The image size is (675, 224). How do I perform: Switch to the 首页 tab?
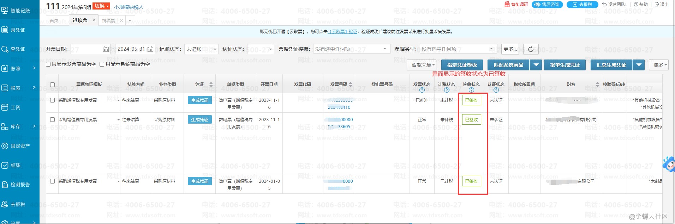[54, 20]
